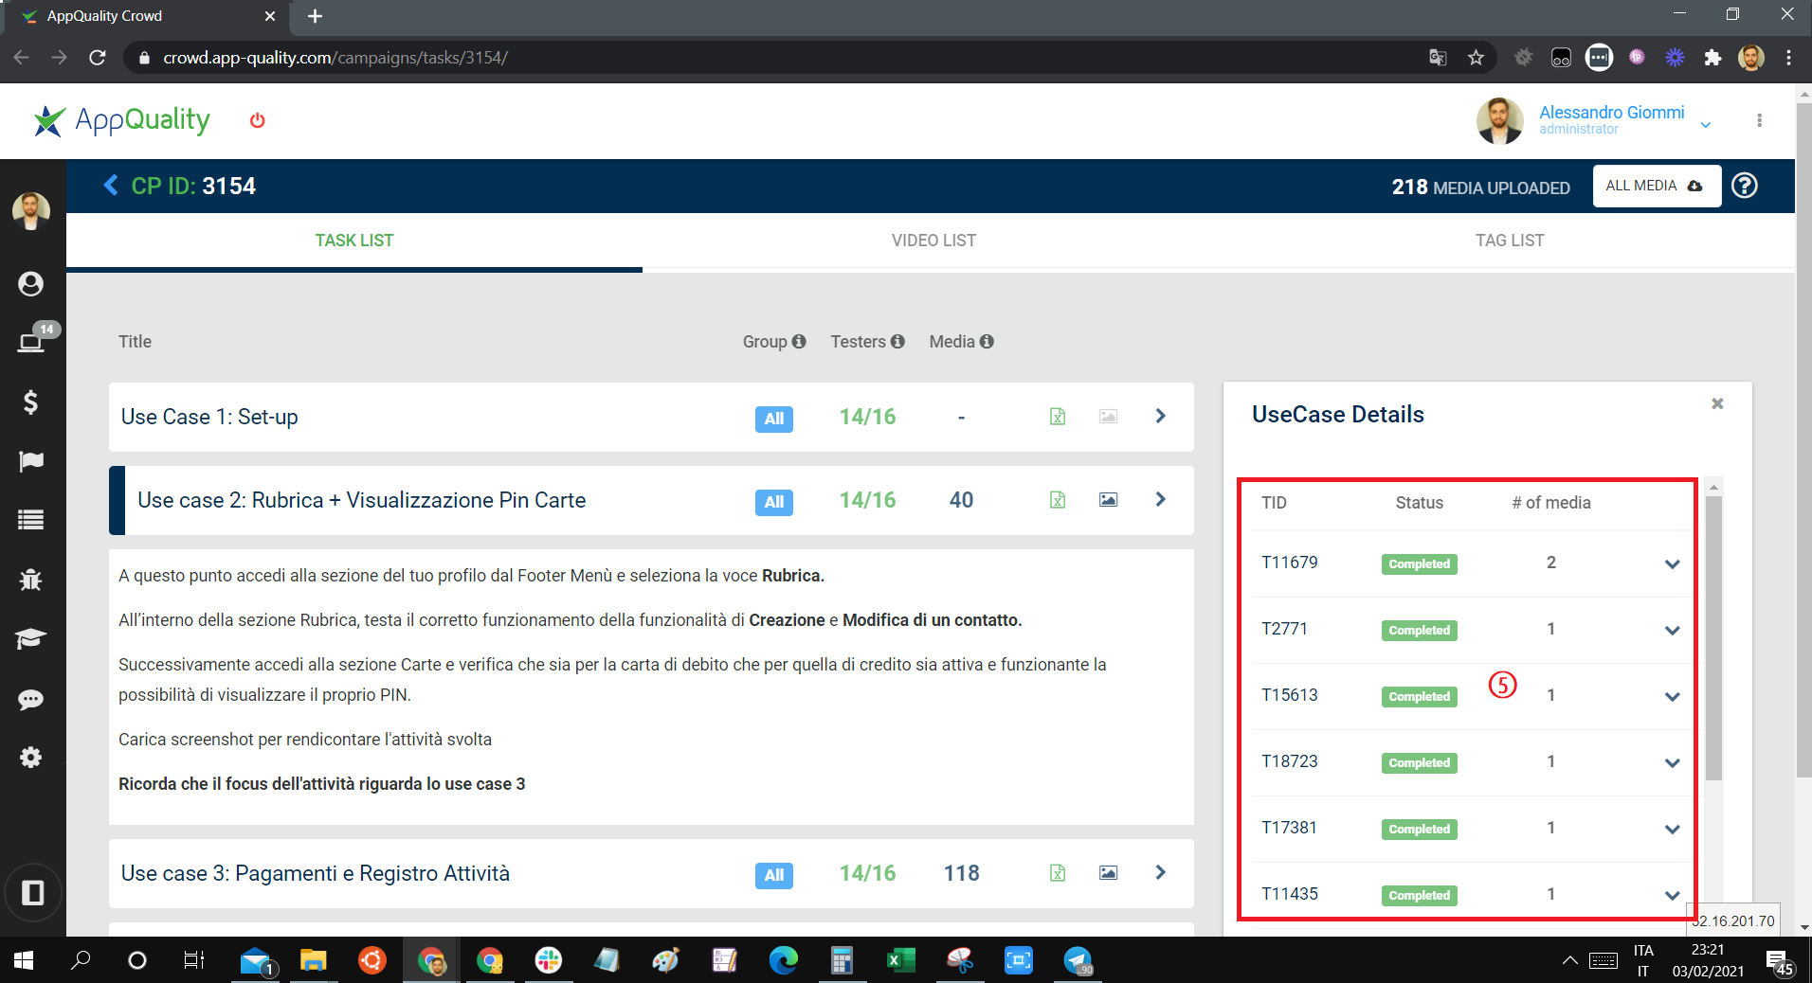
Task: Expand the Use case 3 Pagamenti row arrow
Action: coord(1161,872)
